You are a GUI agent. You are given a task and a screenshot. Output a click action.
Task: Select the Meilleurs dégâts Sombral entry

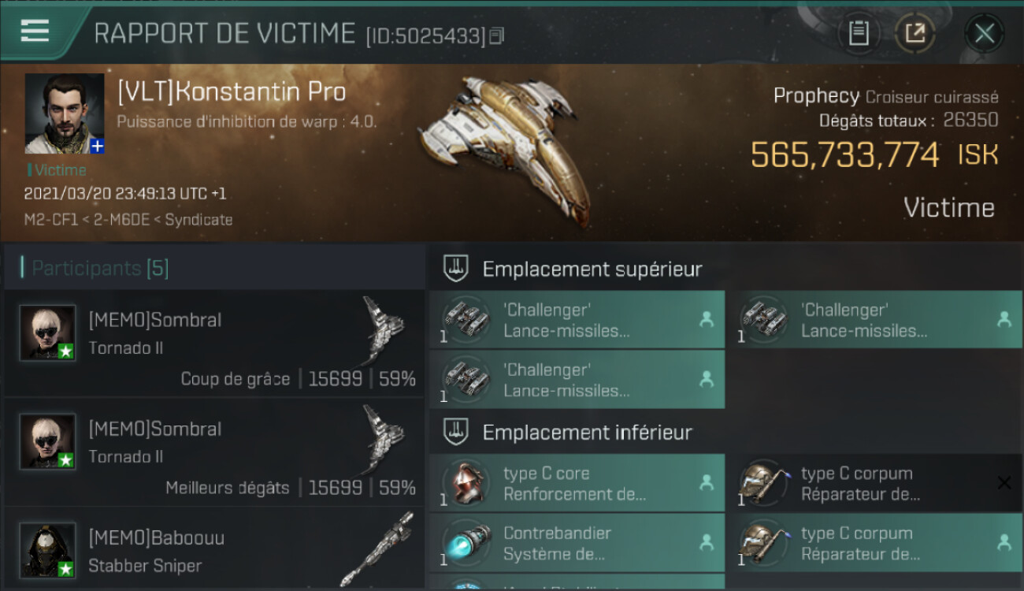tap(214, 452)
